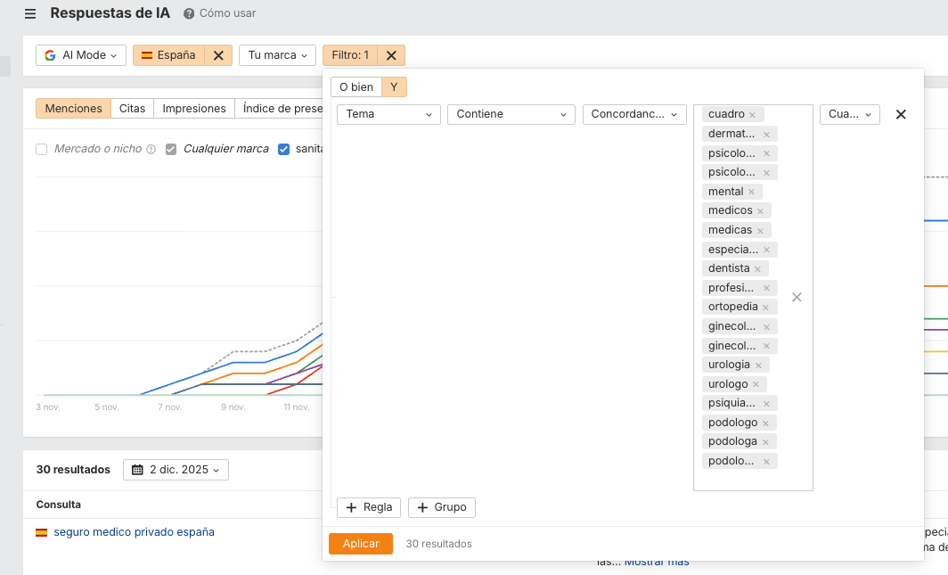Remove the 'dentista' keyword tag
This screenshot has height=575, width=948.
[757, 269]
